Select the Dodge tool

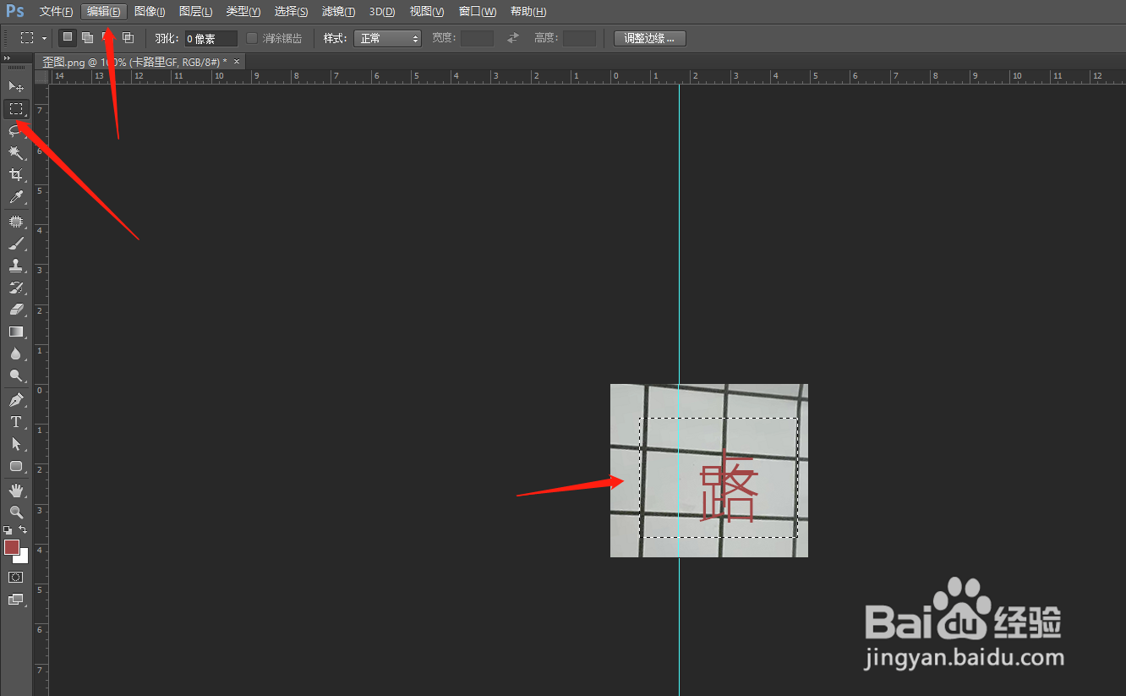[16, 375]
